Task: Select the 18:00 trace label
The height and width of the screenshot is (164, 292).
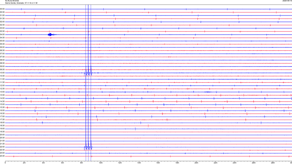Action: click(x=2, y=123)
